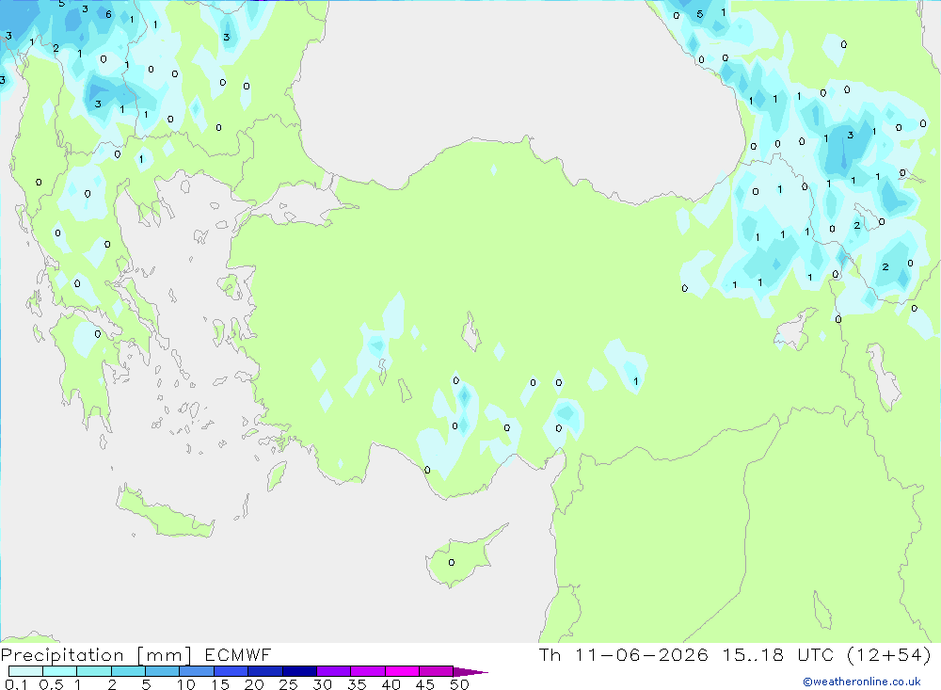Click the "50" legend scale label
This screenshot has width=941, height=690.
[x=459, y=684]
